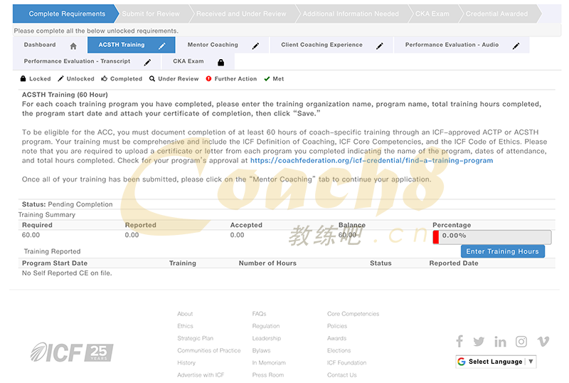The height and width of the screenshot is (383, 569).
Task: Open the Client Coaching Experience tab
Action: [x=321, y=45]
